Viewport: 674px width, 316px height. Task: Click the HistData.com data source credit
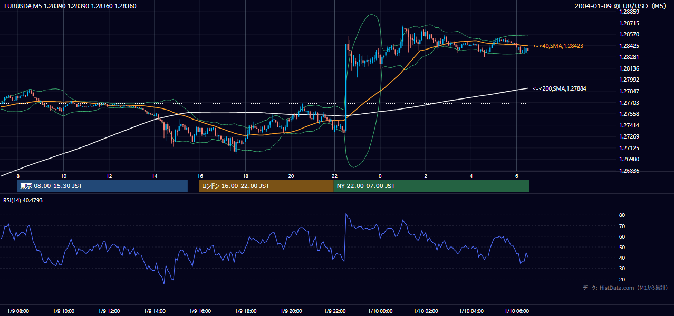(x=625, y=288)
